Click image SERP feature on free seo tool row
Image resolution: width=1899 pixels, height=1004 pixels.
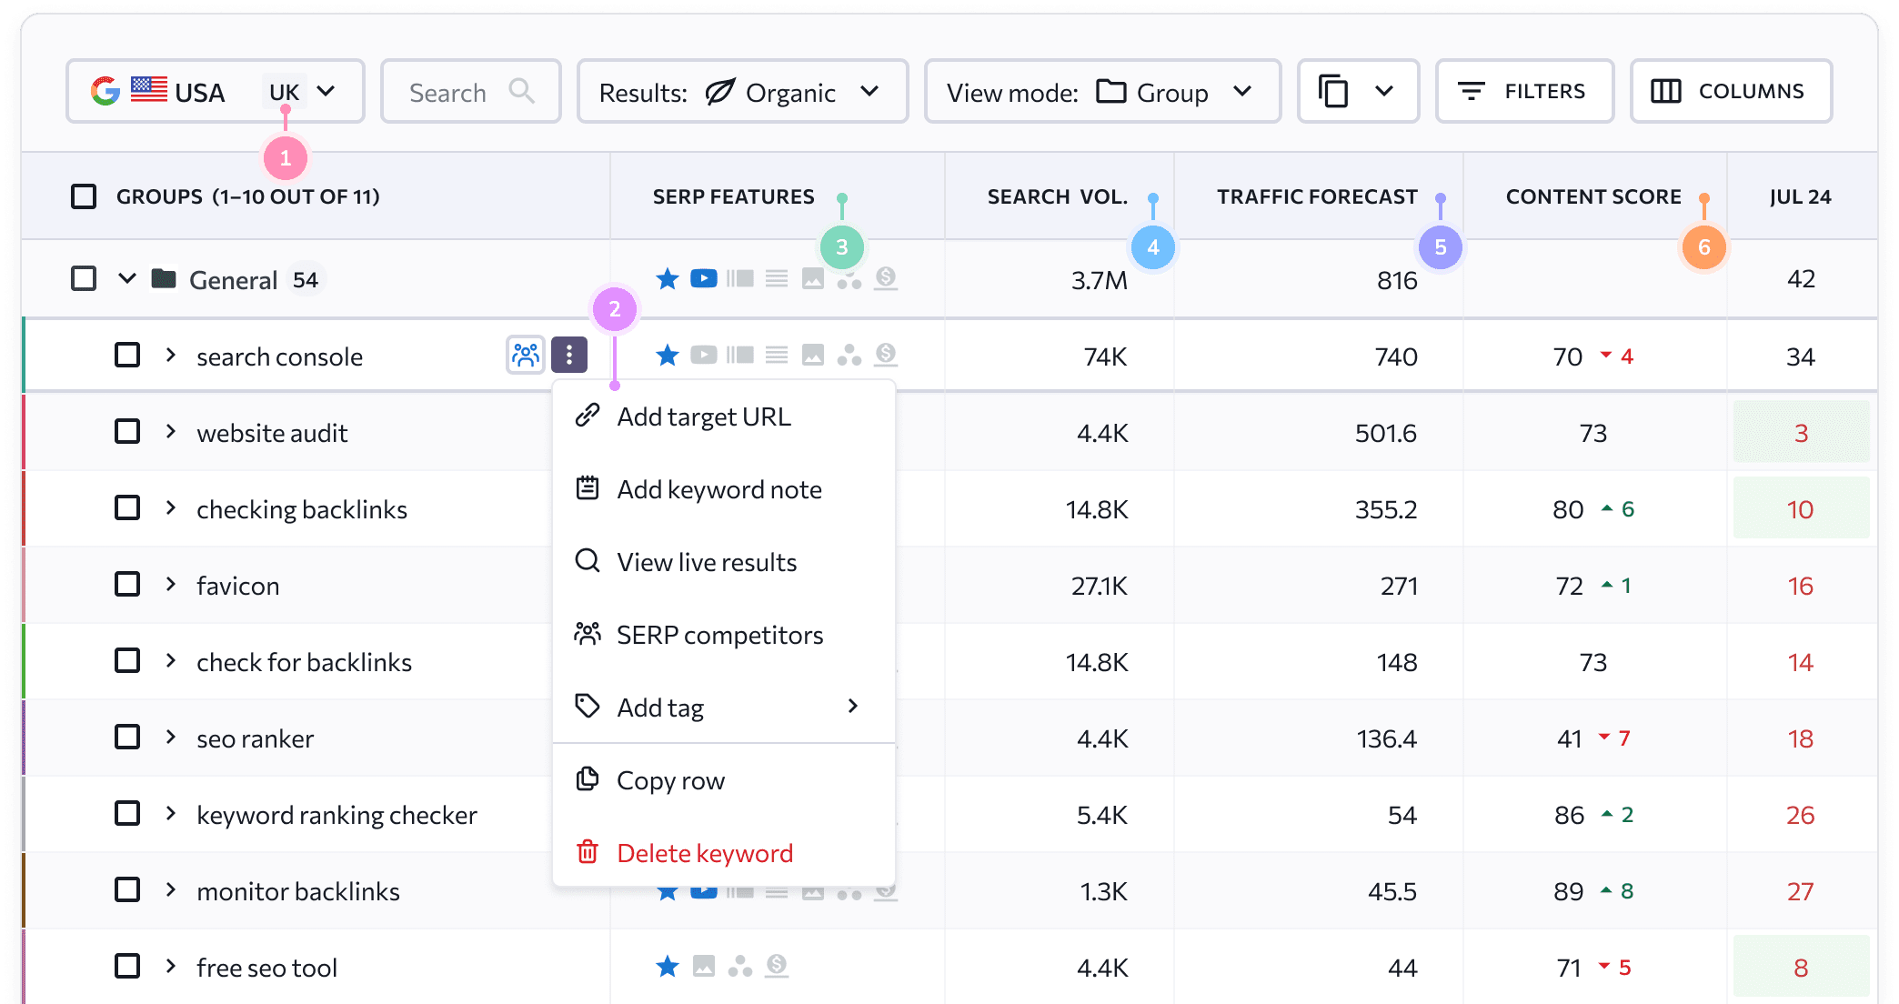tap(704, 966)
